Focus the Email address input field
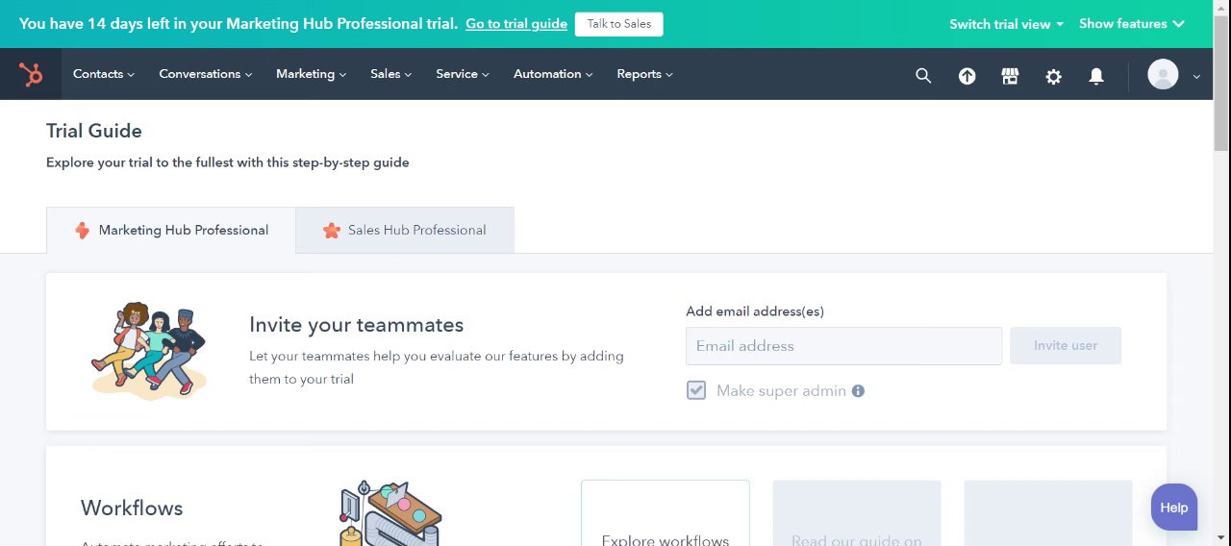Image resolution: width=1231 pixels, height=546 pixels. click(843, 346)
